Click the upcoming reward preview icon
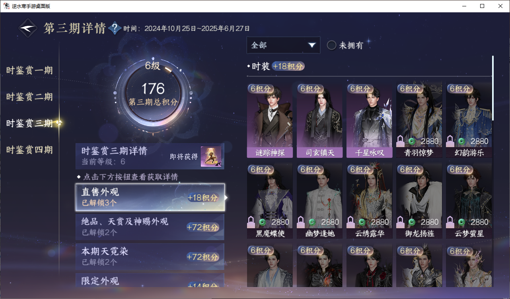The height and width of the screenshot is (299, 510). pyautogui.click(x=211, y=157)
